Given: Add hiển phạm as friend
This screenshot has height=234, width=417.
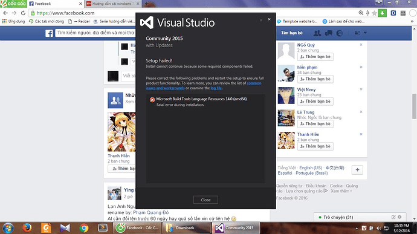Looking at the screenshot, I should pyautogui.click(x=315, y=79).
